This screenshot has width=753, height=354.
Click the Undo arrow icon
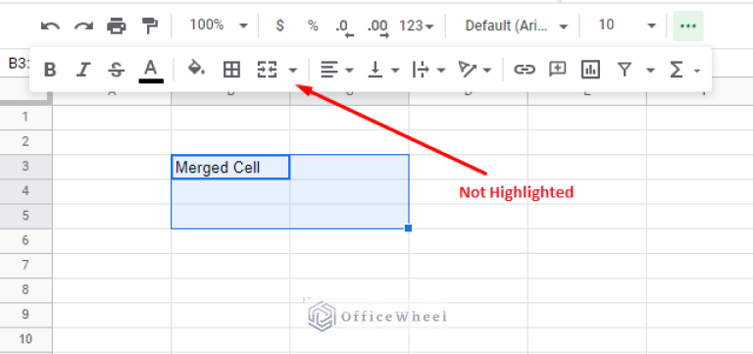coord(50,25)
